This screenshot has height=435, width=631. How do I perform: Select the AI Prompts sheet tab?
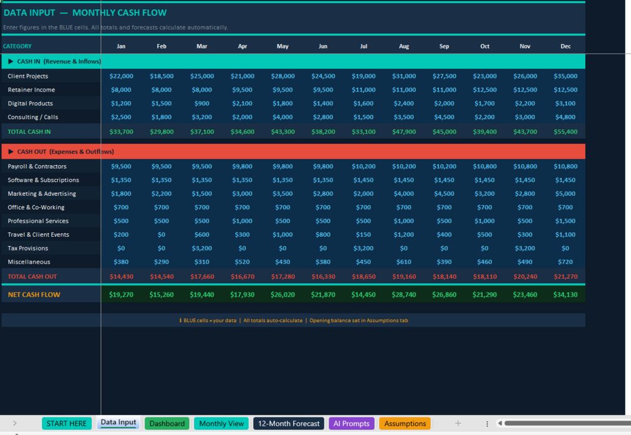pyautogui.click(x=352, y=423)
